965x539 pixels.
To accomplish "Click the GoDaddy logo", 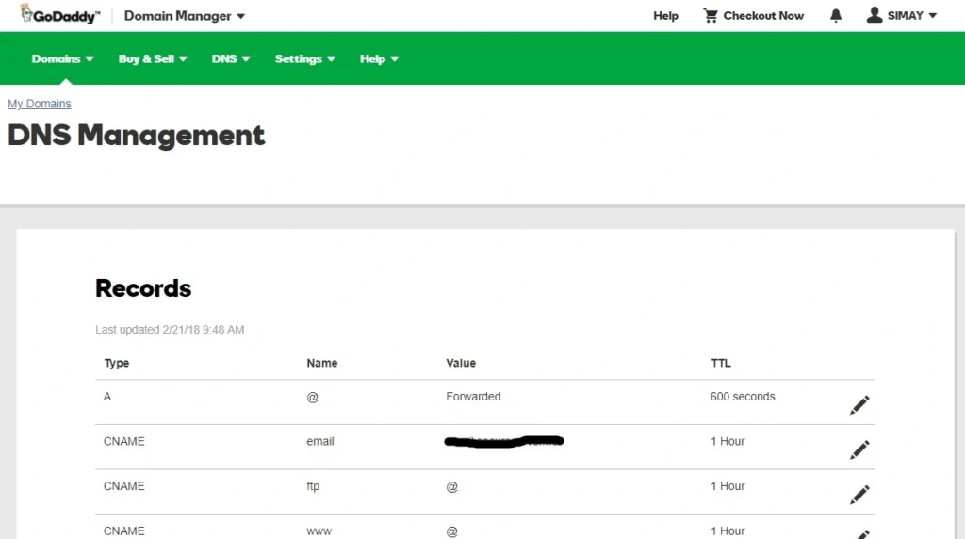I will click(x=59, y=15).
